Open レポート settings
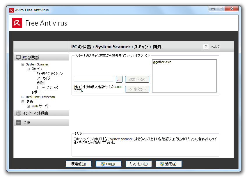 (37, 92)
